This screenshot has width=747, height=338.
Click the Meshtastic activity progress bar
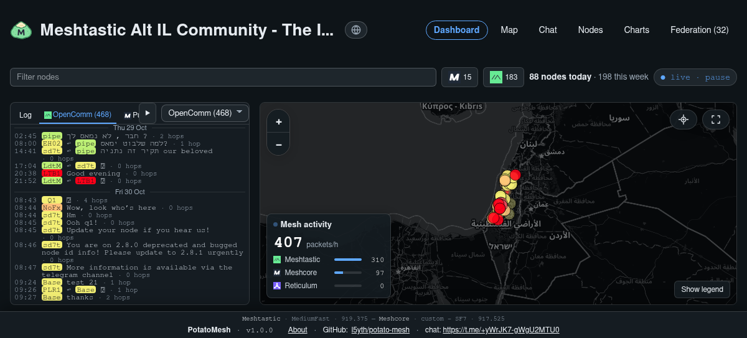(348, 260)
